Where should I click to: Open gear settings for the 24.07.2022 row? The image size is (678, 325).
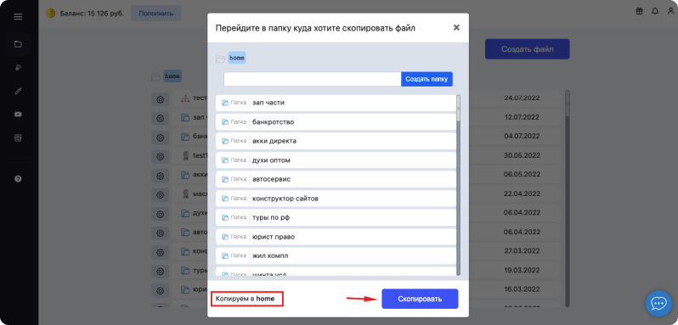(x=160, y=99)
